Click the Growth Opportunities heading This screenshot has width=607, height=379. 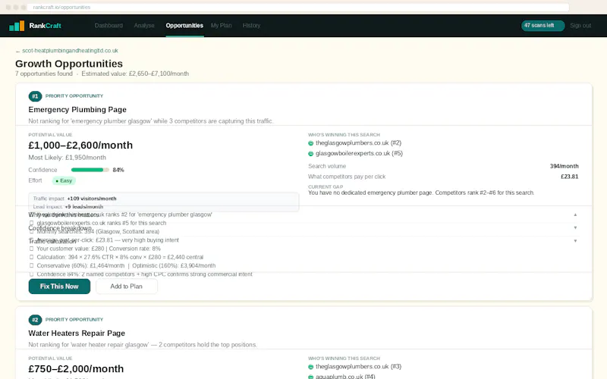click(x=69, y=64)
